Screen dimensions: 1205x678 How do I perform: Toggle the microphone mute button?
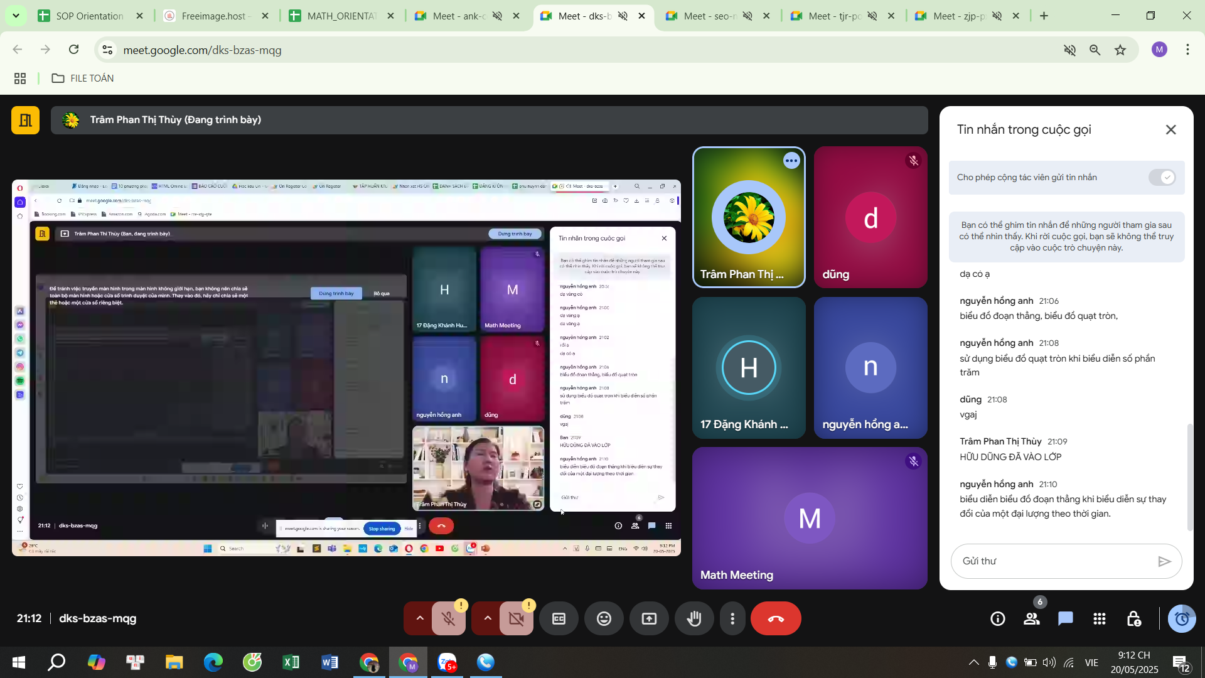coord(449,619)
